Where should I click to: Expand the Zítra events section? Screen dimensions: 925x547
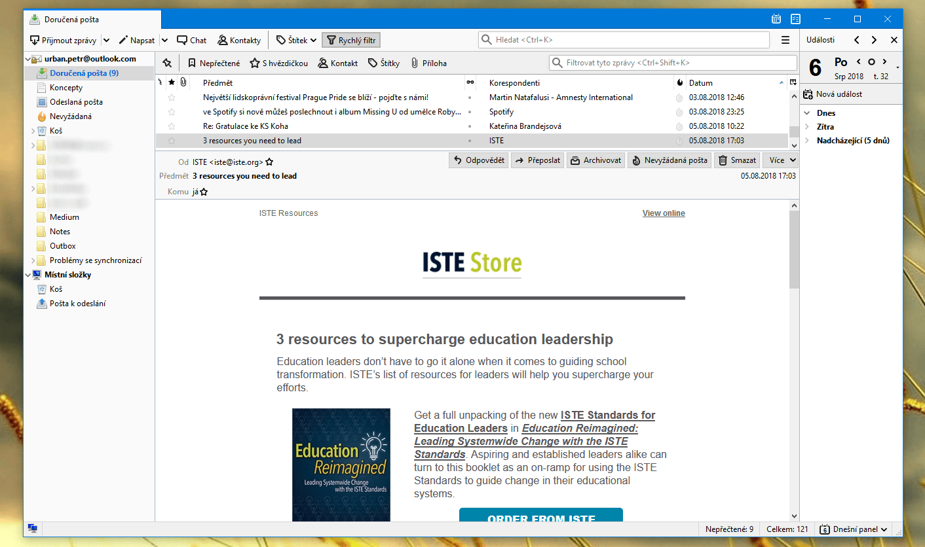pos(808,127)
